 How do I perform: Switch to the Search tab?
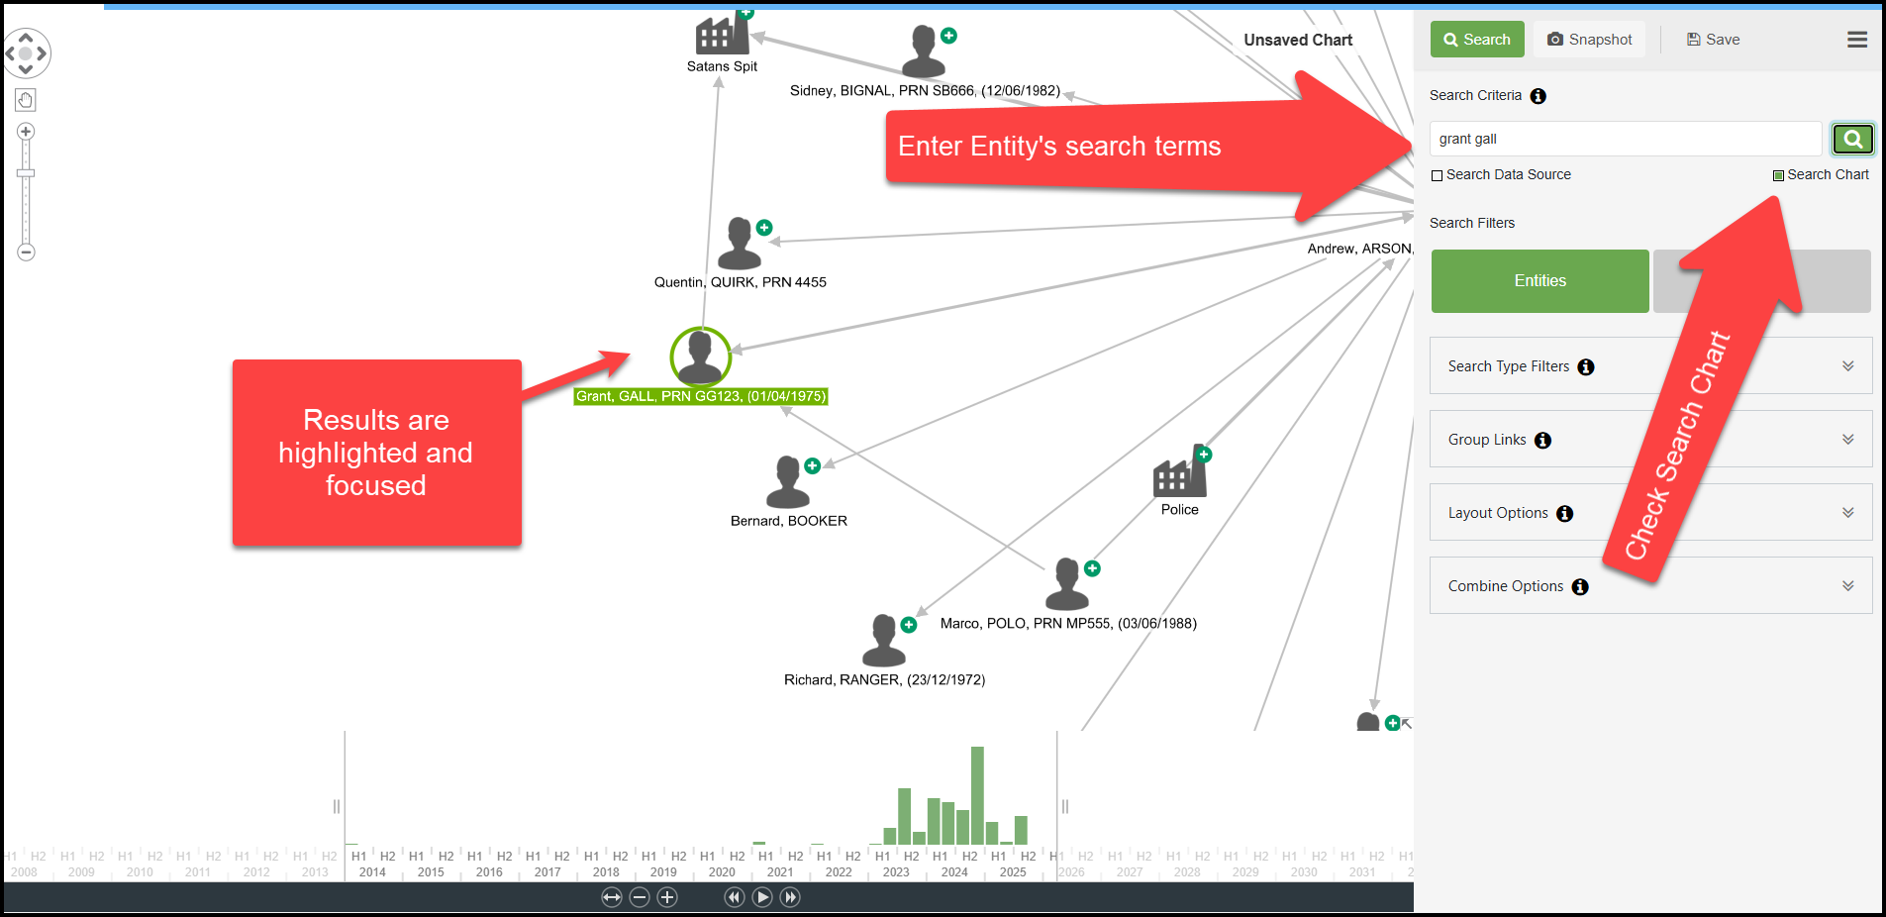(x=1476, y=40)
